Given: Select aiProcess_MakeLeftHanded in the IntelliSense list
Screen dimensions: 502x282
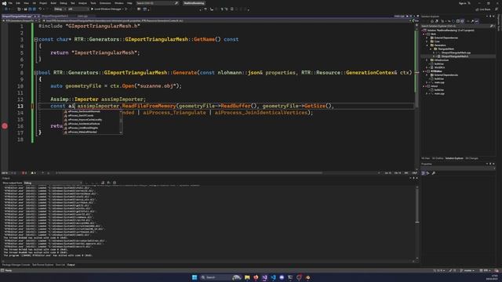Looking at the screenshot, I should click(82, 132).
